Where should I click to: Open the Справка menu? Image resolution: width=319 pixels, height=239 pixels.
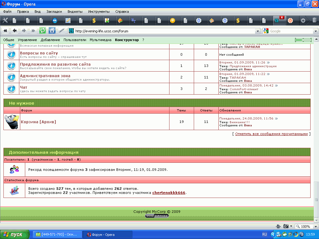122,12
